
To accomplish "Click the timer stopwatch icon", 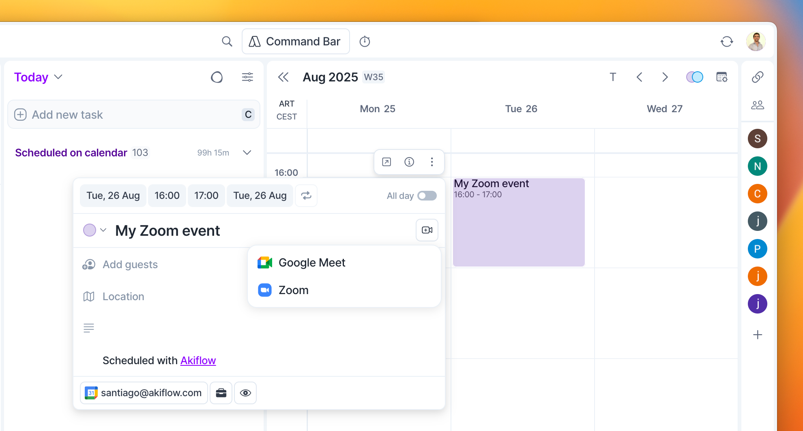I will click(x=365, y=41).
